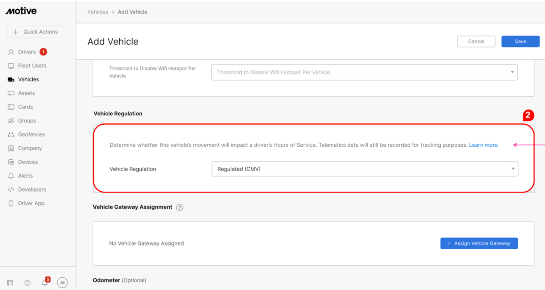Screen dimensions: 545x290
Task: Click Assign Vehicle Gateway button
Action: (x=479, y=243)
